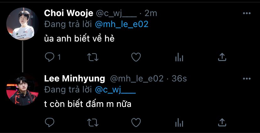The height and width of the screenshot is (133, 260).
Task: Click the Lee Minhyung display name
Action: (x=75, y=79)
